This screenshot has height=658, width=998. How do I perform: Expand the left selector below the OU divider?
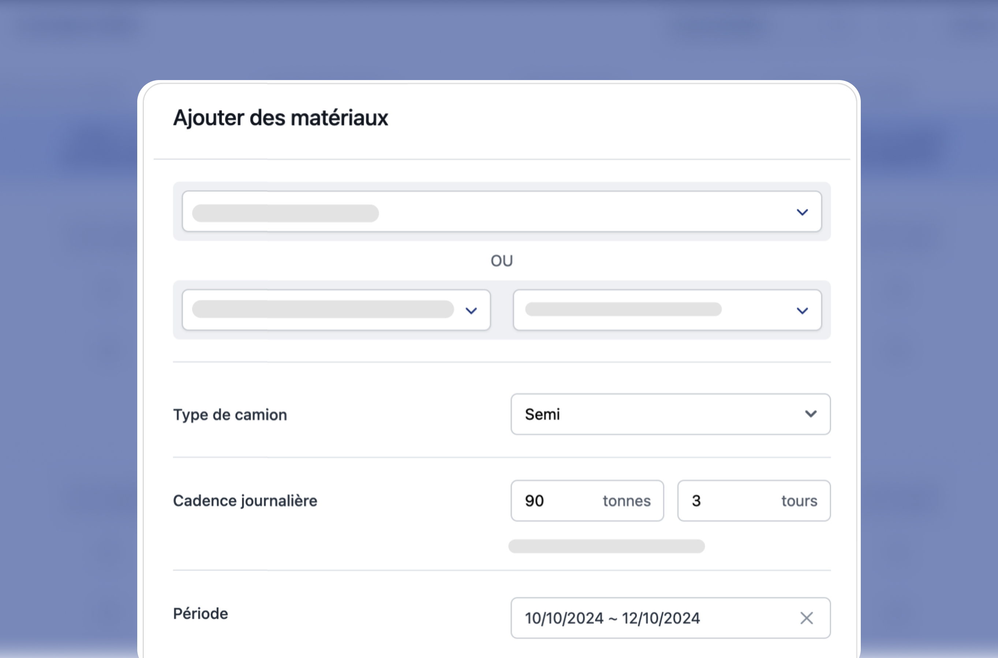coord(336,310)
